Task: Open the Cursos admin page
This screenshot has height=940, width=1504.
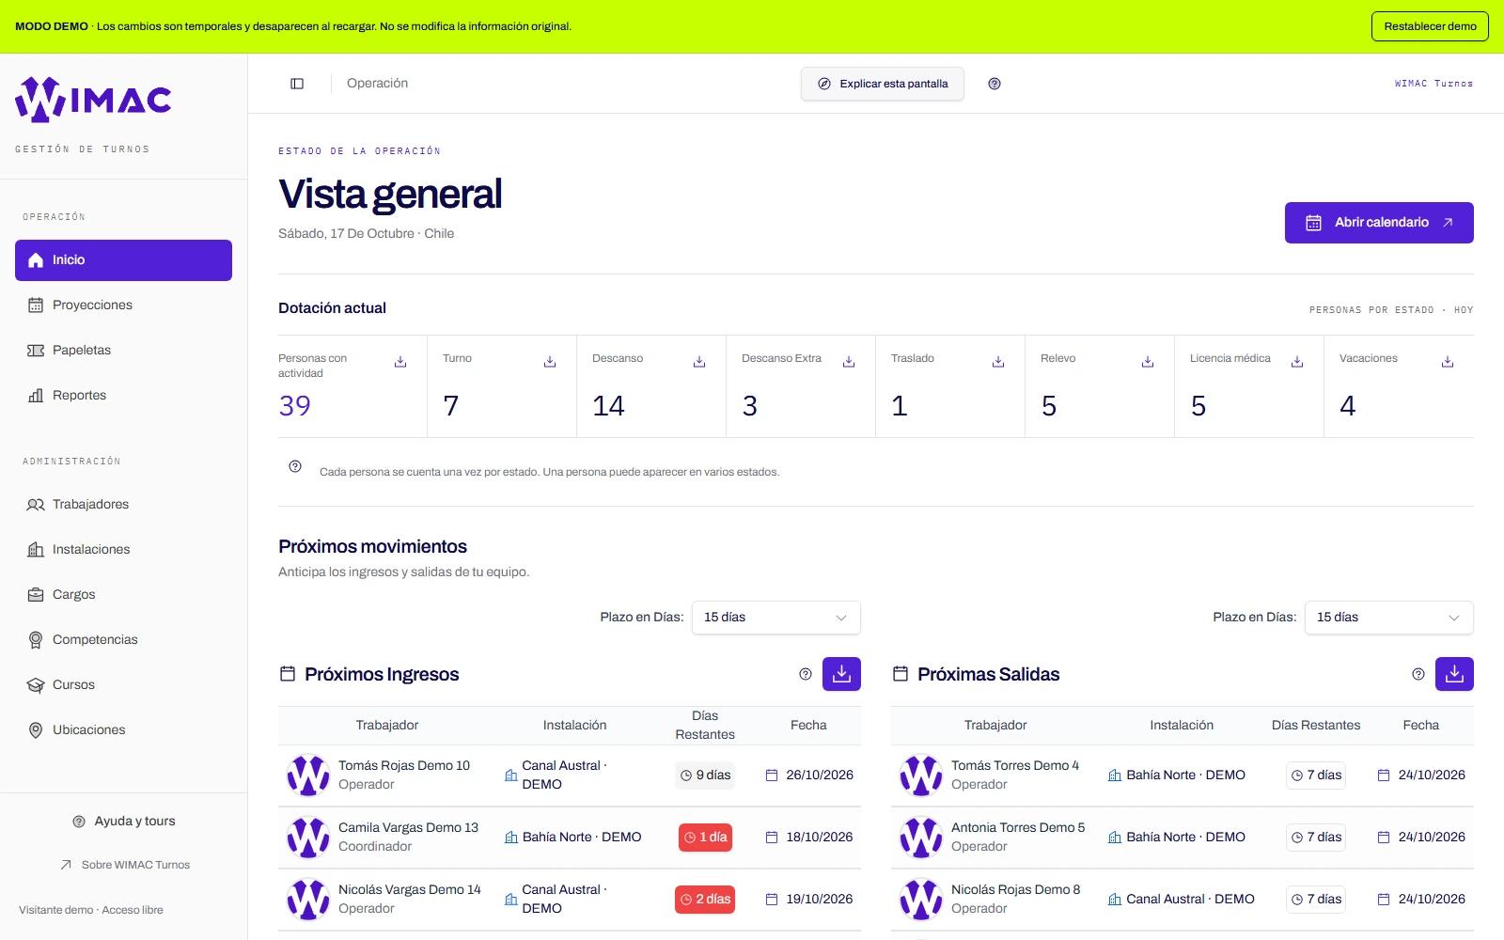Action: click(123, 685)
